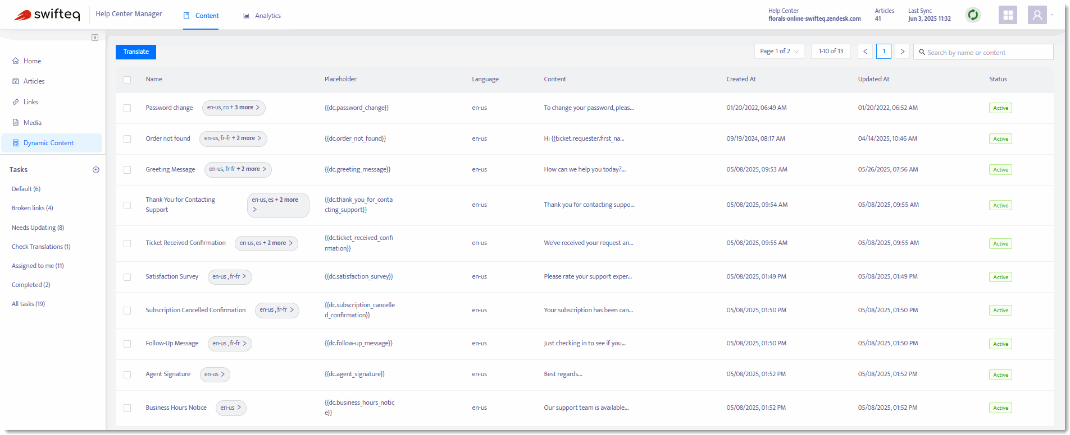This screenshot has width=1070, height=435.
Task: Expand Follow-Up Message languages pill
Action: (230, 344)
